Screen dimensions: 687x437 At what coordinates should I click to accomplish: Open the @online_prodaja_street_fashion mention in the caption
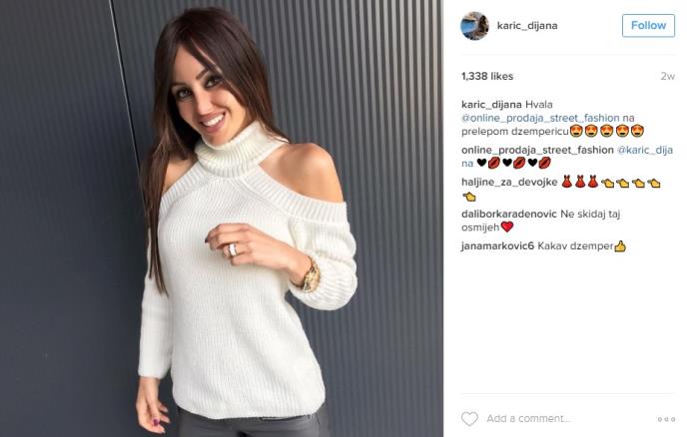click(540, 118)
